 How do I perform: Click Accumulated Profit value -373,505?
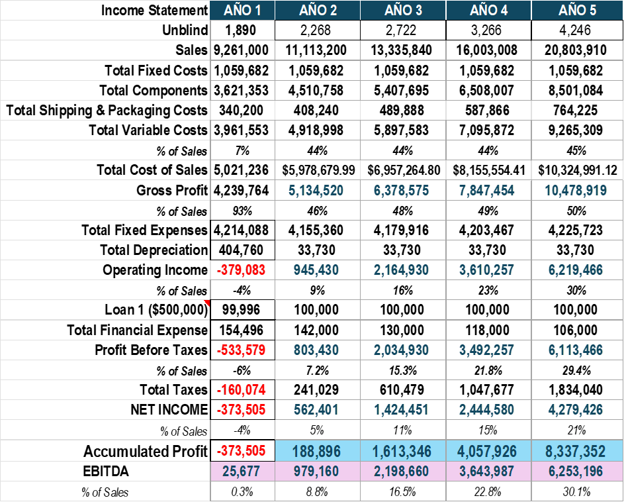(x=241, y=451)
